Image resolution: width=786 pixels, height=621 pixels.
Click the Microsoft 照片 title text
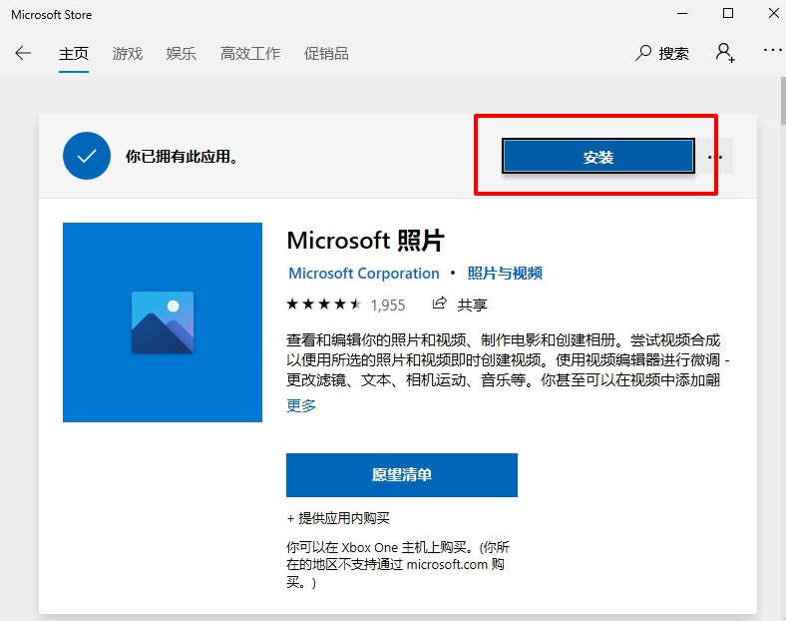click(x=365, y=241)
